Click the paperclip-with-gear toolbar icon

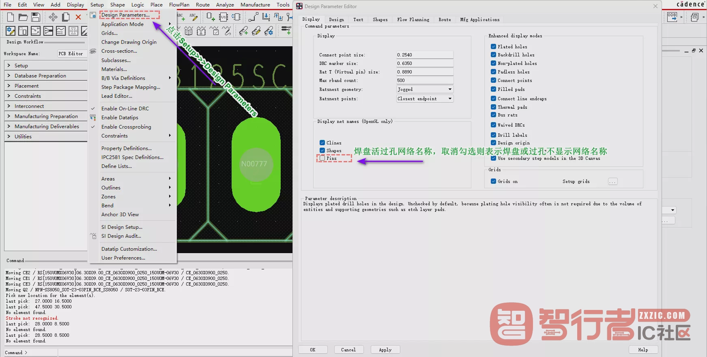pos(269,31)
